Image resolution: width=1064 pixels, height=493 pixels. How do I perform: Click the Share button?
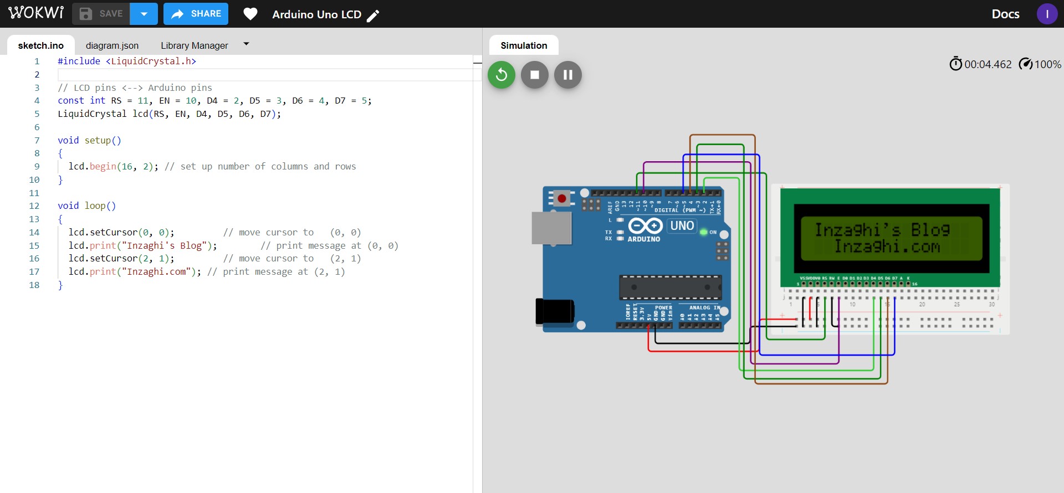click(x=196, y=14)
